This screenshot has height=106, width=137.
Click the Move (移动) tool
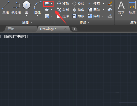pos(63,4)
